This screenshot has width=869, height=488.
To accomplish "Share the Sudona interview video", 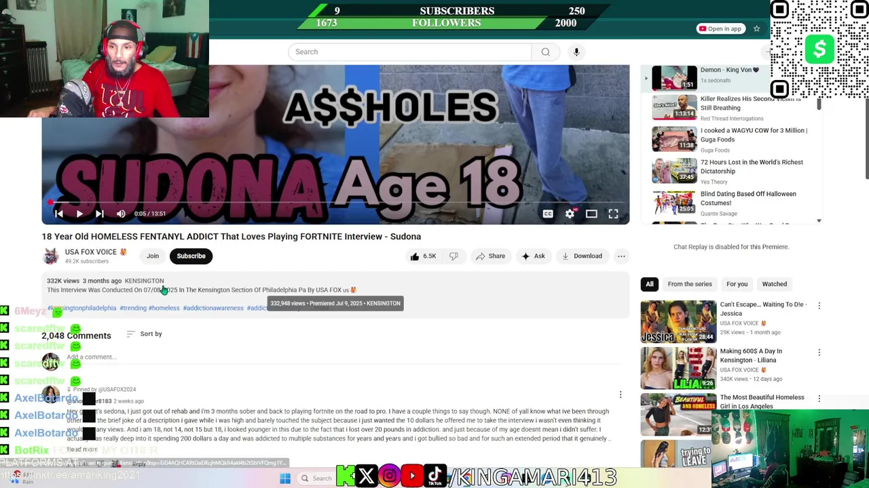I will [490, 256].
